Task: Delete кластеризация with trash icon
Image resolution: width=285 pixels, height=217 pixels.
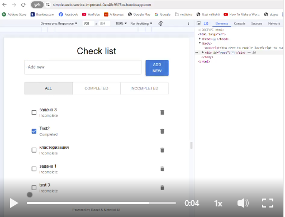Action: pyautogui.click(x=162, y=150)
